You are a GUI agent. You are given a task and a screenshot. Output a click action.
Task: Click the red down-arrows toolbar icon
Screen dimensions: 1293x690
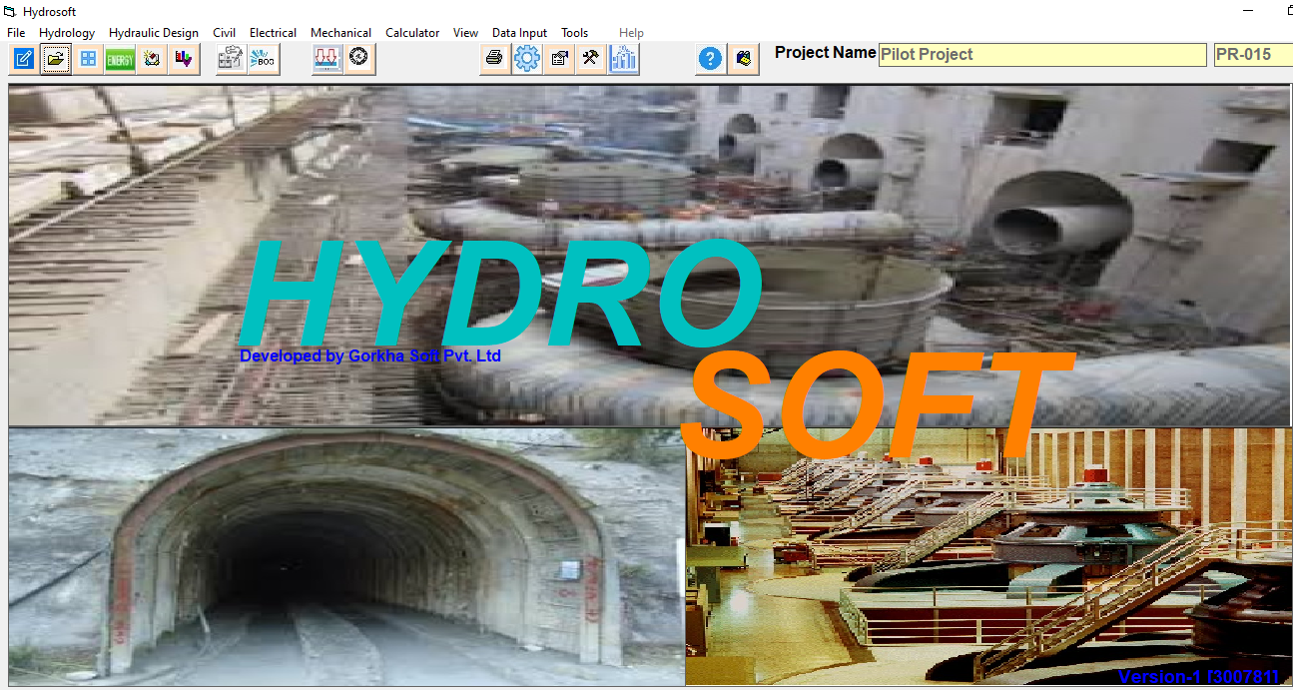click(x=326, y=59)
